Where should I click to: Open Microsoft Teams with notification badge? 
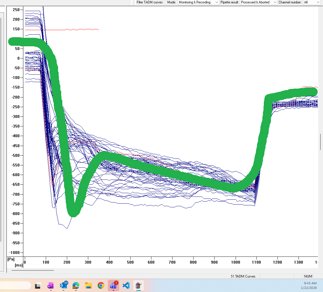[114, 285]
